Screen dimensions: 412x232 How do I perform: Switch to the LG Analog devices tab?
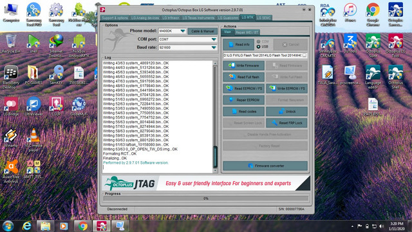click(x=145, y=18)
